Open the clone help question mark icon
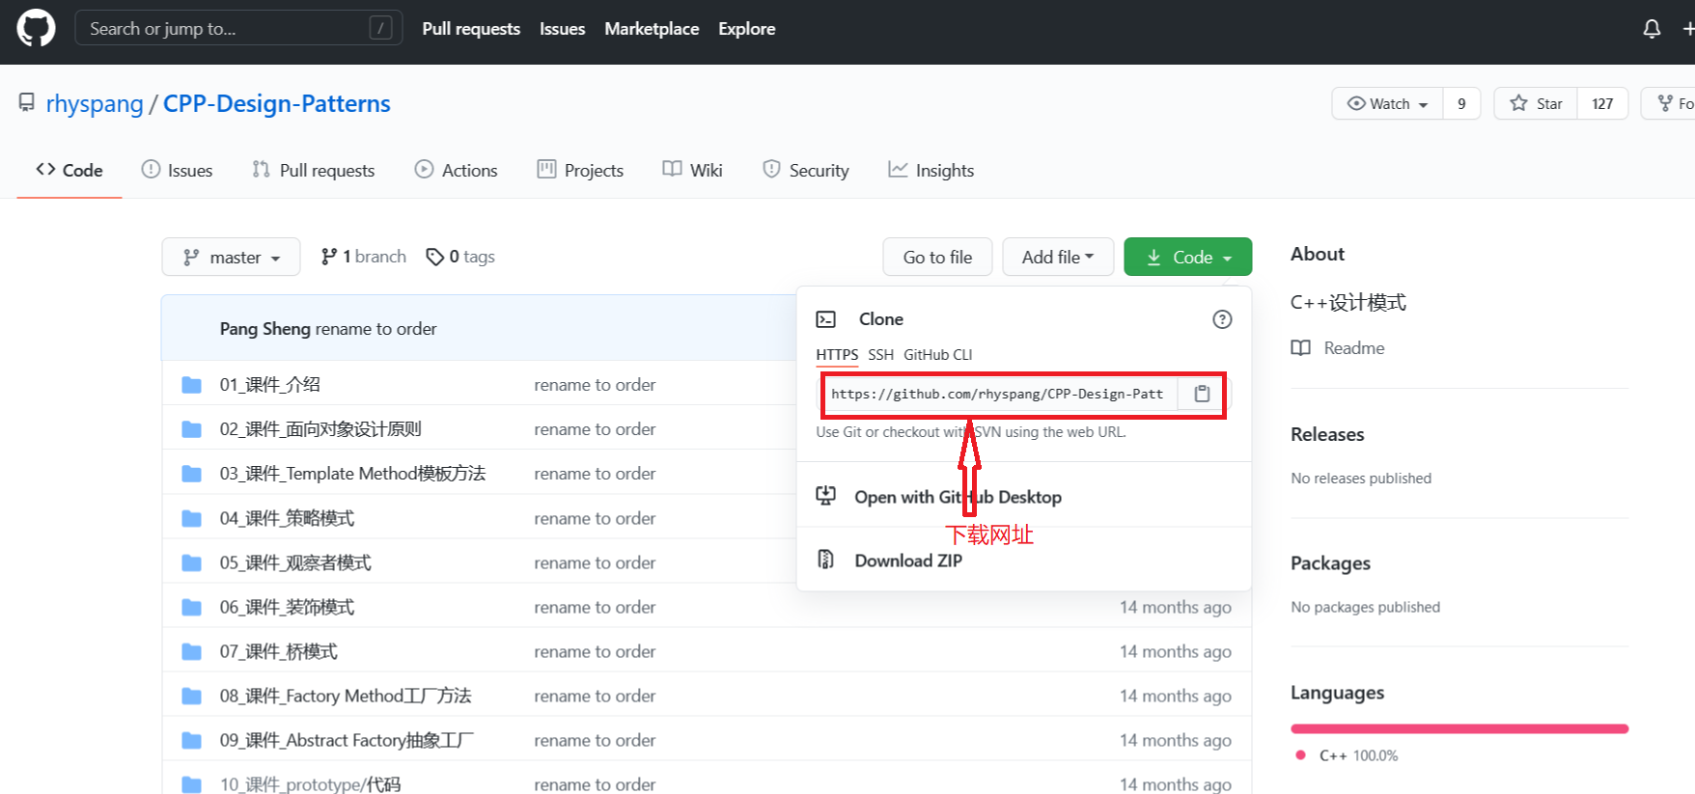Screen dimensions: 1695x794 1222,319
